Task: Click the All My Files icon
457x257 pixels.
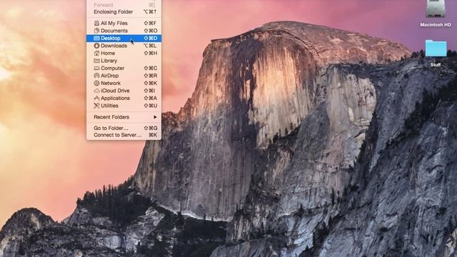Action: [x=96, y=23]
